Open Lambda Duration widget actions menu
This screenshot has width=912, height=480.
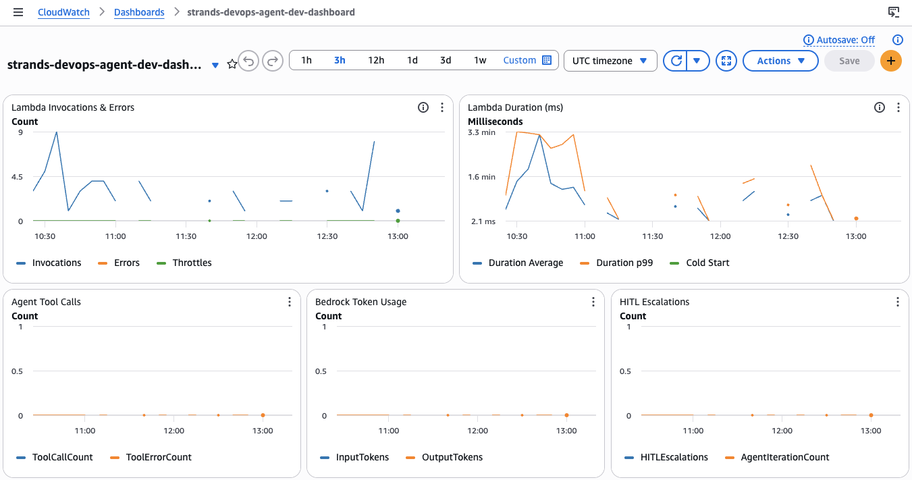pos(898,107)
